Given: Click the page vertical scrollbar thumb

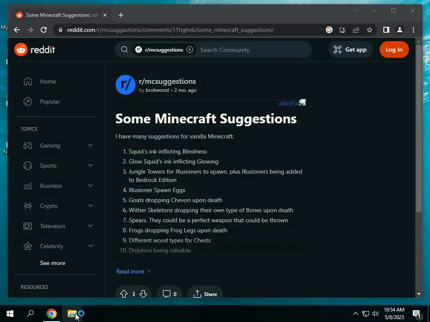Looking at the screenshot, I should tap(419, 128).
